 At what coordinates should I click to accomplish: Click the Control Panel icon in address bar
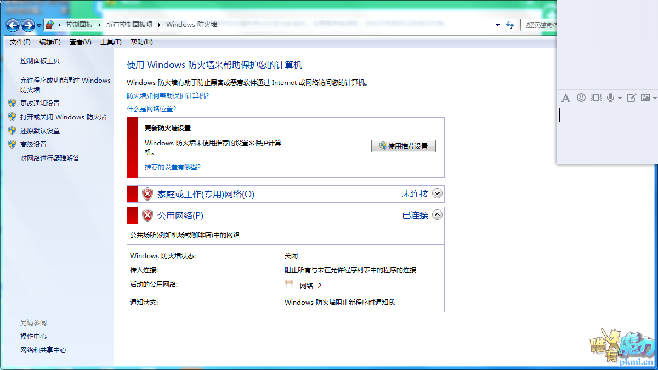(50, 25)
